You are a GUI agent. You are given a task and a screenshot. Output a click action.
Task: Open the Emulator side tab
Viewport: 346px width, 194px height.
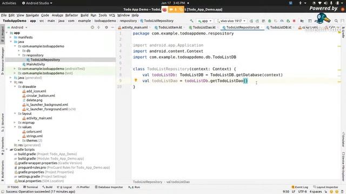(343, 140)
